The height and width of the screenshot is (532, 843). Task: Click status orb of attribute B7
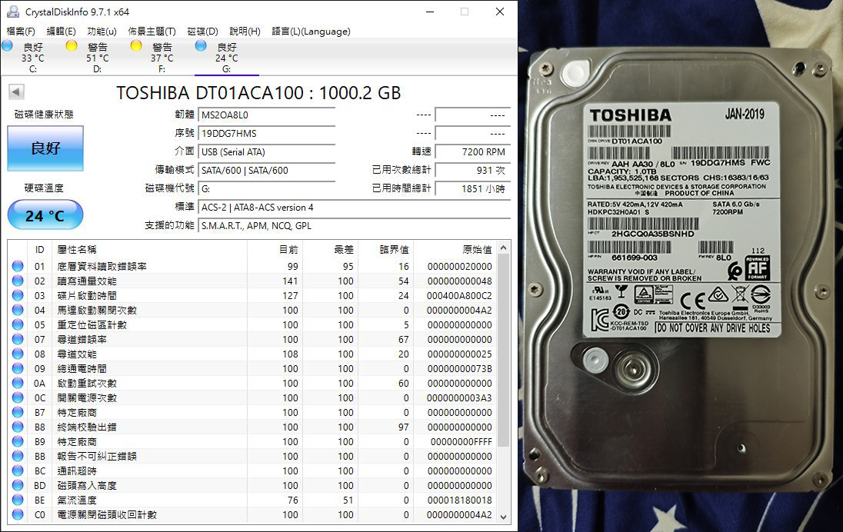pyautogui.click(x=18, y=412)
